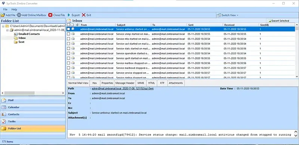Click the red Exit cross icon
Viewport: 299px width, 145px height.
(83, 15)
